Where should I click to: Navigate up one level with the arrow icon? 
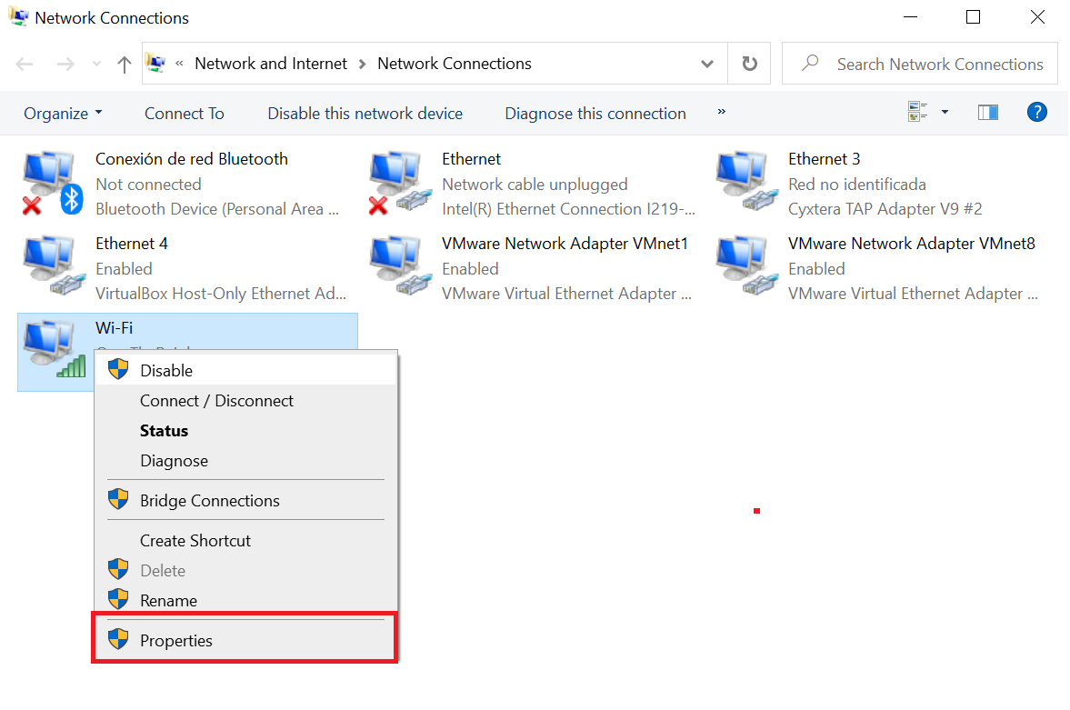[x=124, y=63]
